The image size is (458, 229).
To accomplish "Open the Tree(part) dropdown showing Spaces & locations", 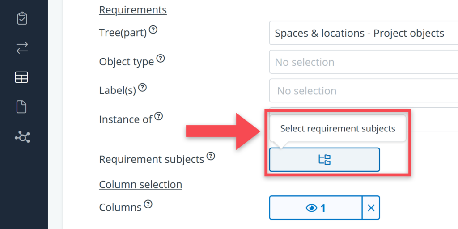I will [x=363, y=33].
